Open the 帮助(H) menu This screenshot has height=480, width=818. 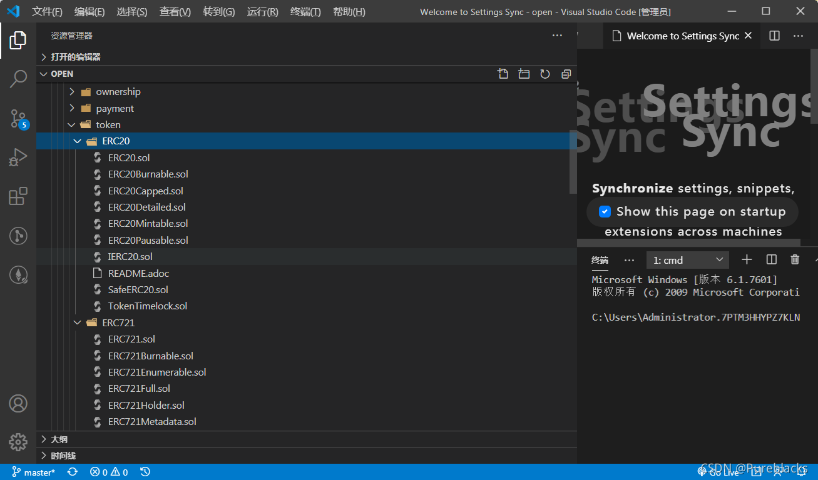point(349,12)
